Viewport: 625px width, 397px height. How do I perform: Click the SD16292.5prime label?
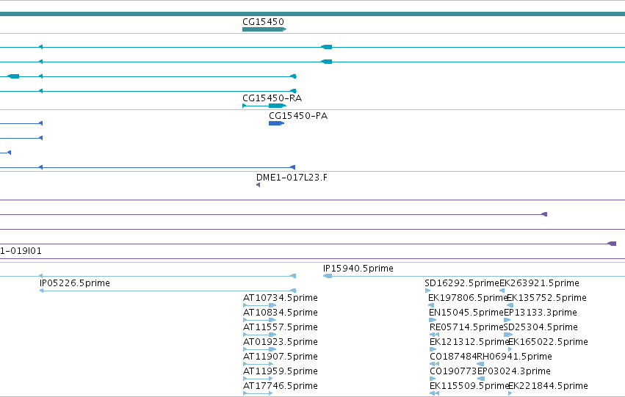(x=462, y=283)
